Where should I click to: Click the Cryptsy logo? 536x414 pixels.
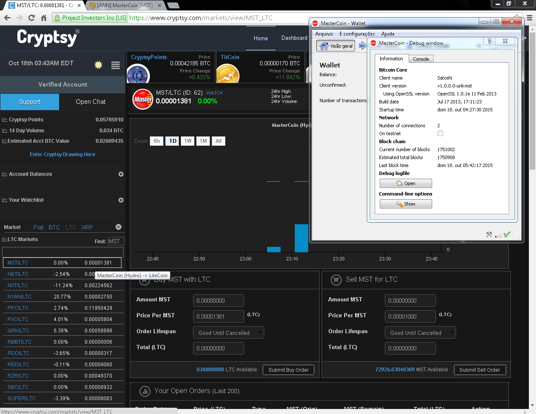[48, 38]
